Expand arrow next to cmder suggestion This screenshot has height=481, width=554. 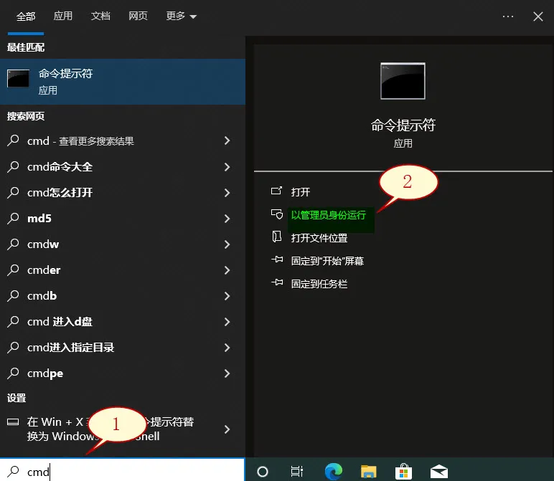(227, 270)
